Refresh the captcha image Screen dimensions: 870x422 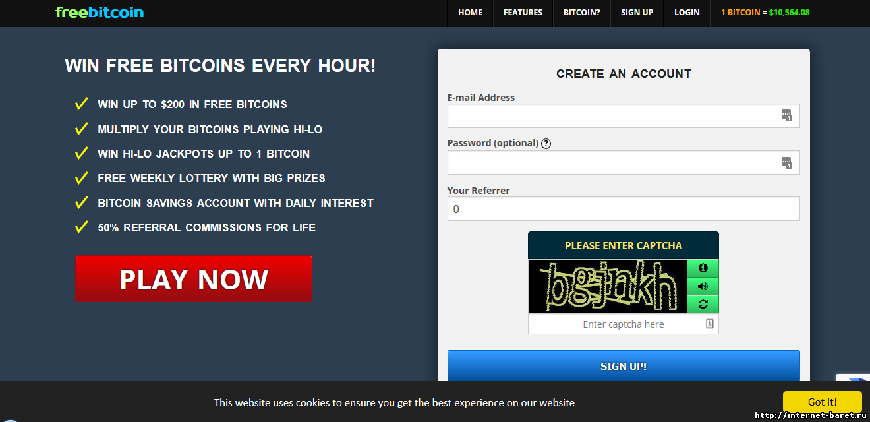click(x=703, y=304)
